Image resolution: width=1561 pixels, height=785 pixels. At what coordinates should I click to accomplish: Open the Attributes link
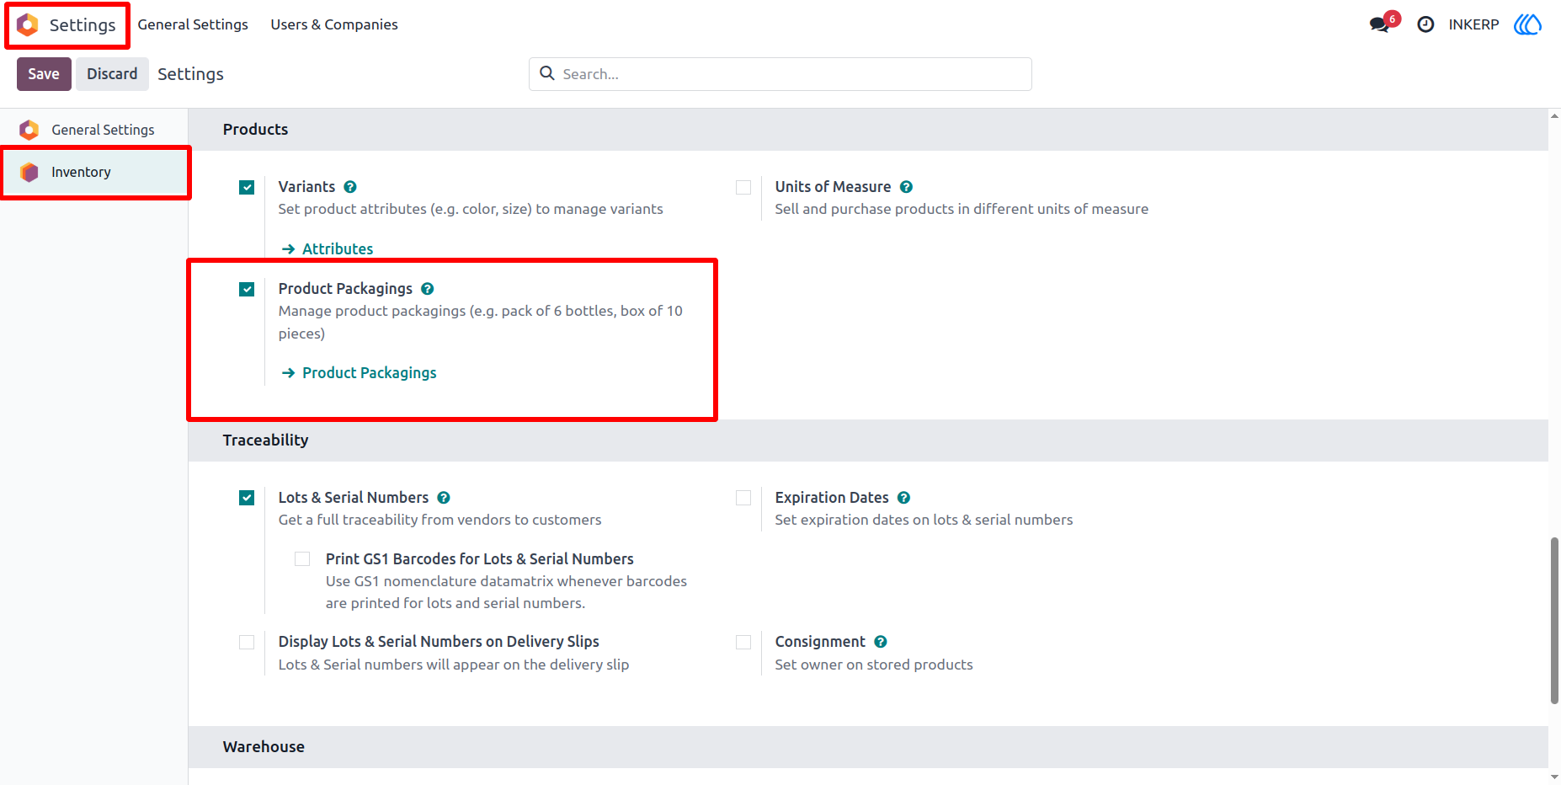[328, 248]
